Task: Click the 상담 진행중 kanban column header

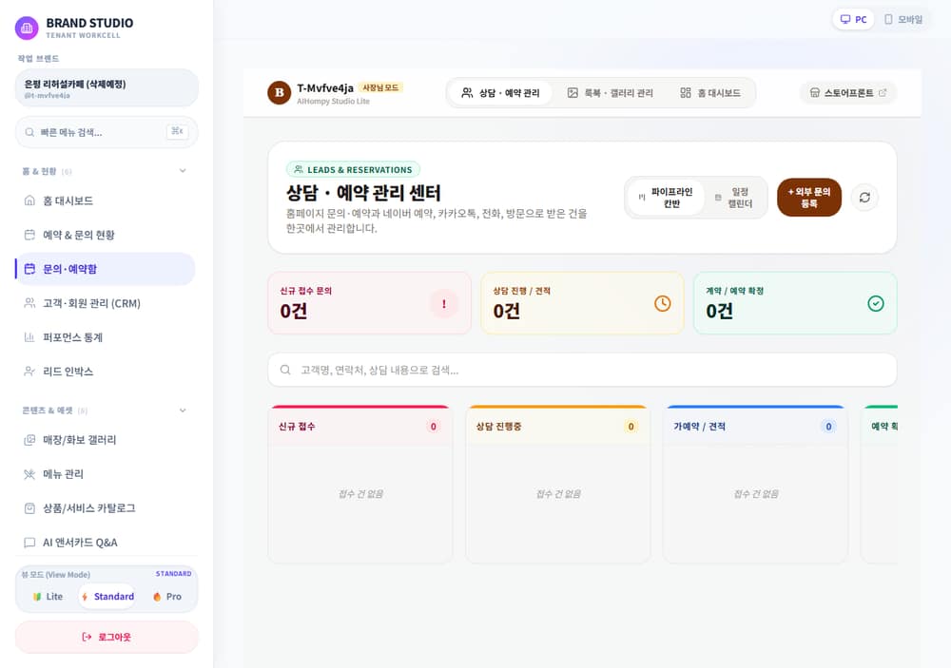Action: point(558,427)
